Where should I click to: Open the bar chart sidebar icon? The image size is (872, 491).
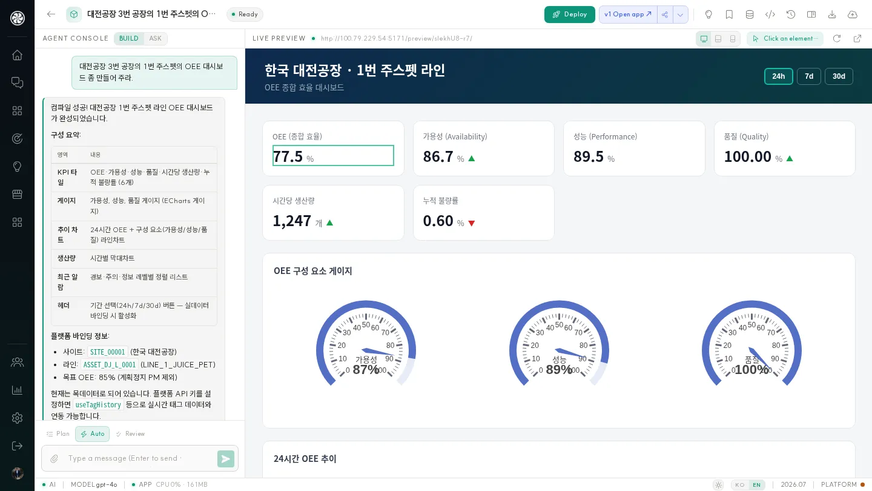coord(17,390)
